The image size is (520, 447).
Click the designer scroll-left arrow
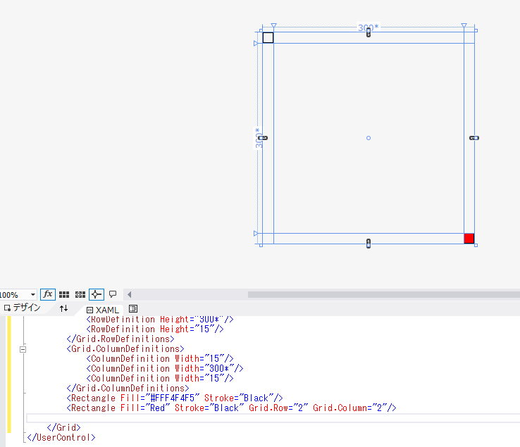point(130,294)
